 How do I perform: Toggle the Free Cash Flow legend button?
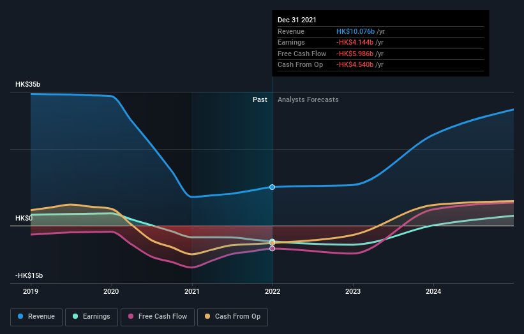[158, 317]
